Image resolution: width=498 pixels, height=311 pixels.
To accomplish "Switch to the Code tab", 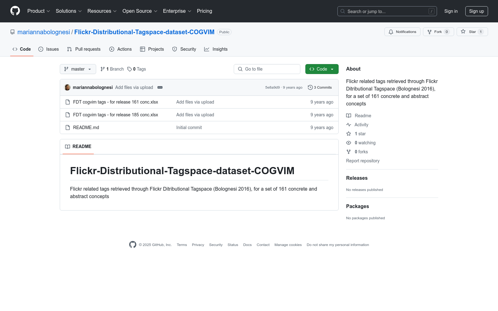I will click(21, 49).
